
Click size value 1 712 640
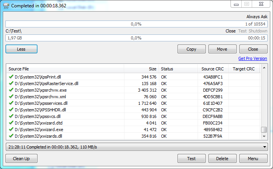147,103
